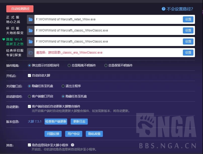Image resolution: width=203 pixels, height=154 pixels.
Task: Click the folder icon for the 国服 WLK path
Action: coord(30,41)
